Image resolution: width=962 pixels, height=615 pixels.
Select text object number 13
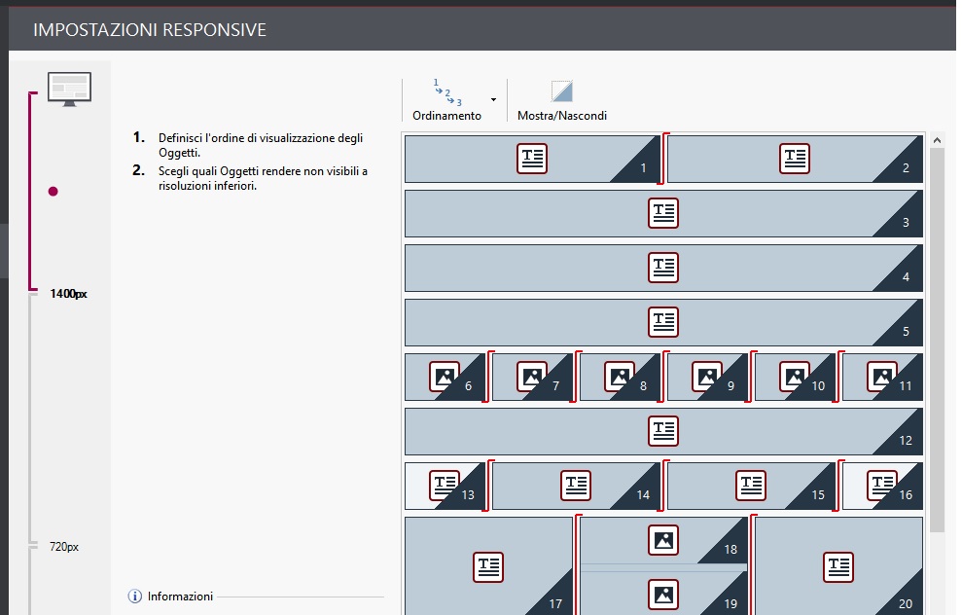445,486
